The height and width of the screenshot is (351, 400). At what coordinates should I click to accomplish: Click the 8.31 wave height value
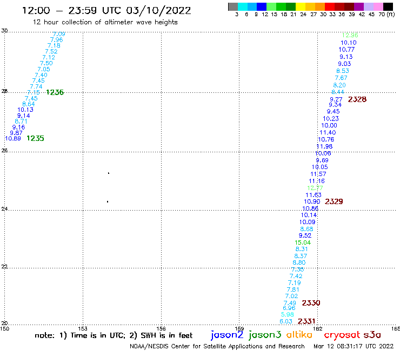click(x=302, y=249)
